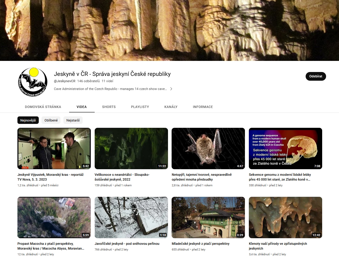Open the skull genome sequence thumbnail
339x258 pixels.
(285, 148)
